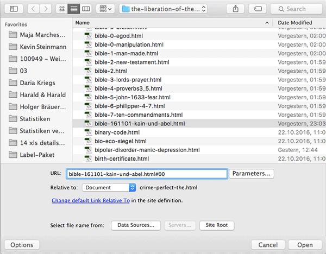Select the Label-Paket folder in sidebar
Screen dimensions: 326x254
tap(35, 155)
